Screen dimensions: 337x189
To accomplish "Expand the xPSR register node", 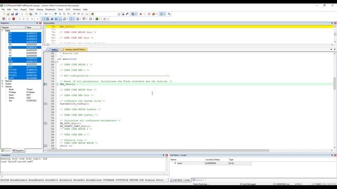I will click(x=6, y=78).
